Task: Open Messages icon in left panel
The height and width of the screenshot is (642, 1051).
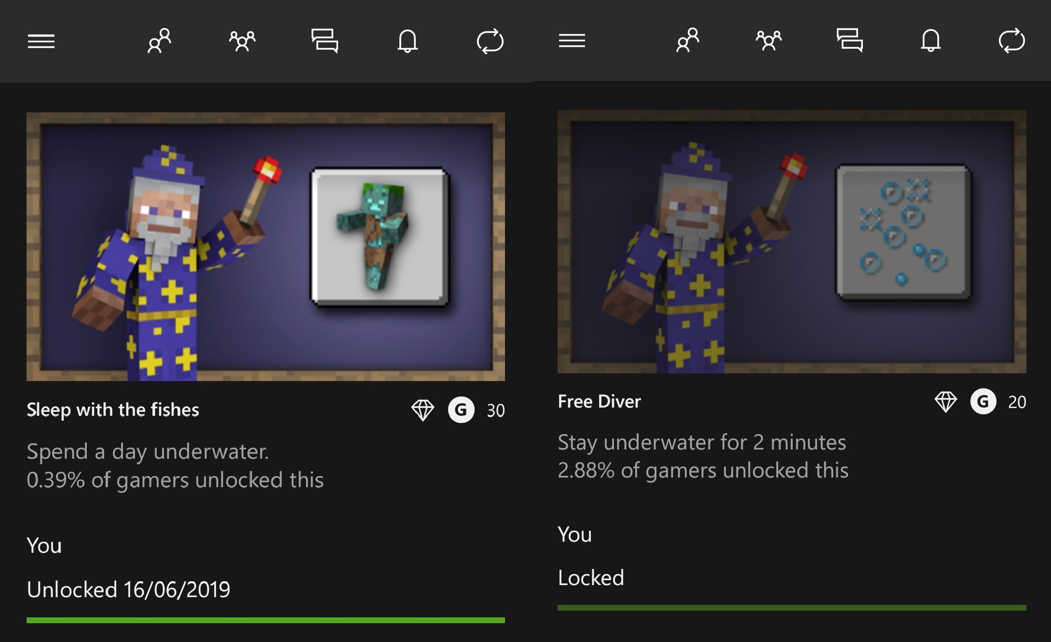Action: (x=325, y=41)
